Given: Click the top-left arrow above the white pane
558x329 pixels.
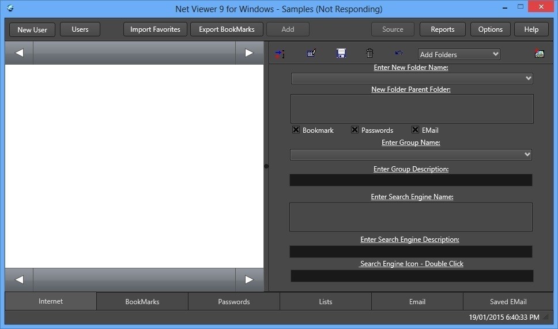Looking at the screenshot, I should coord(19,53).
